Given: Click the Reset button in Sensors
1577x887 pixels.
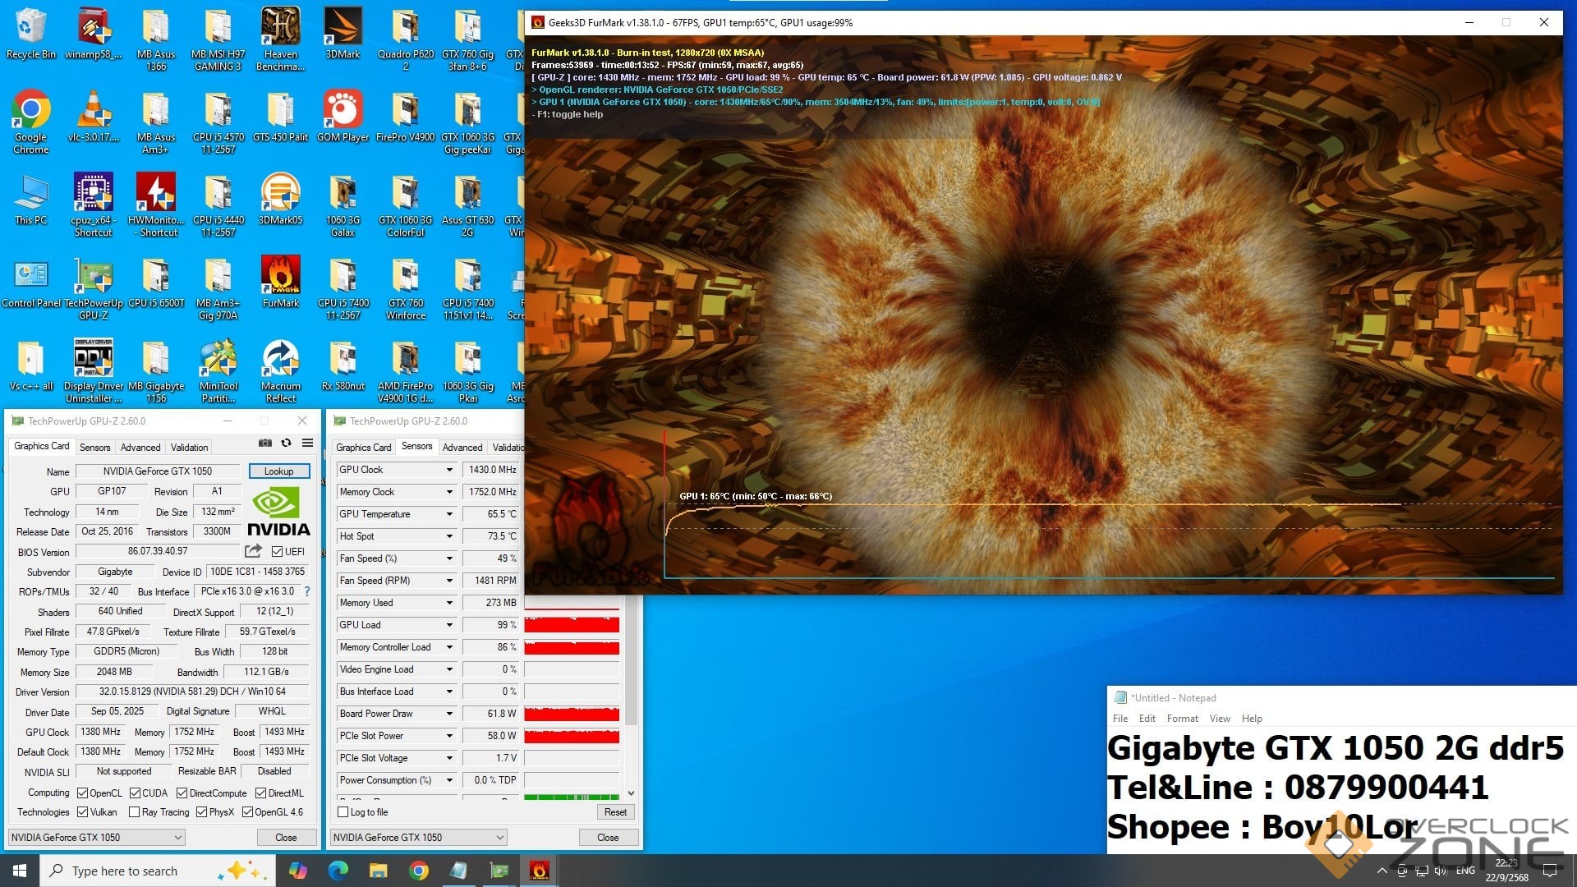Looking at the screenshot, I should pos(615,812).
